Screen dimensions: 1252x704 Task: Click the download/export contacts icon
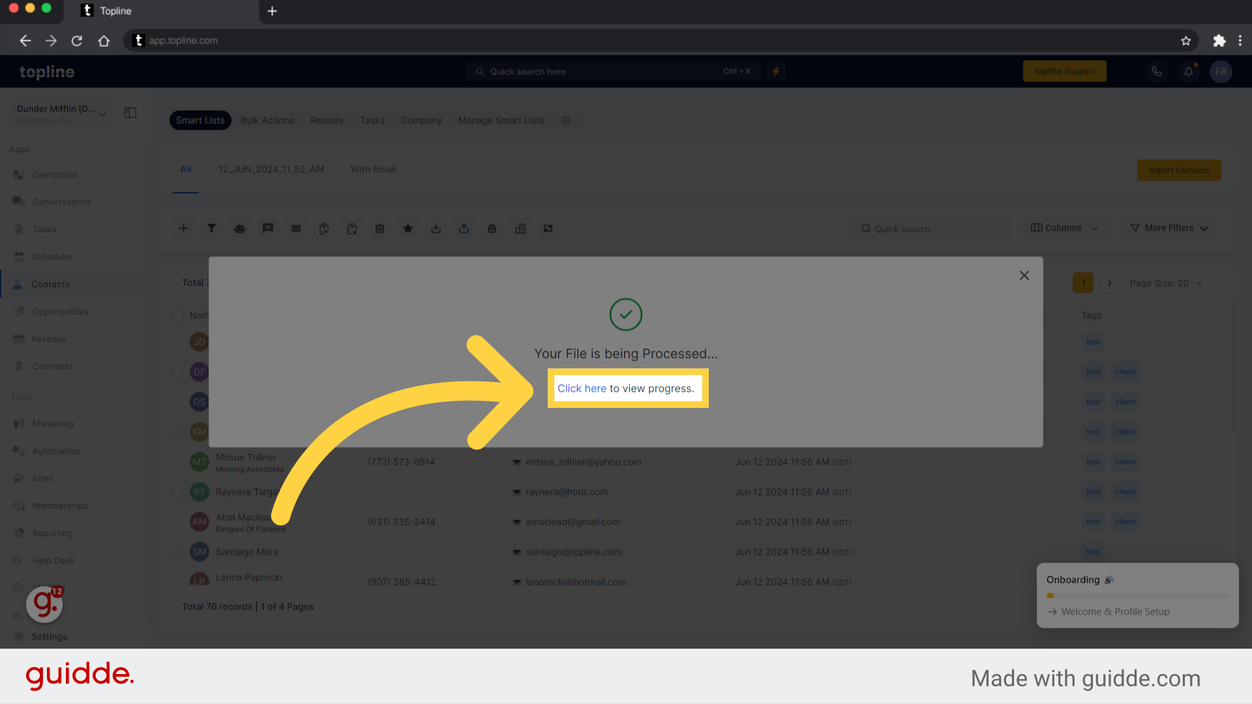pyautogui.click(x=436, y=228)
